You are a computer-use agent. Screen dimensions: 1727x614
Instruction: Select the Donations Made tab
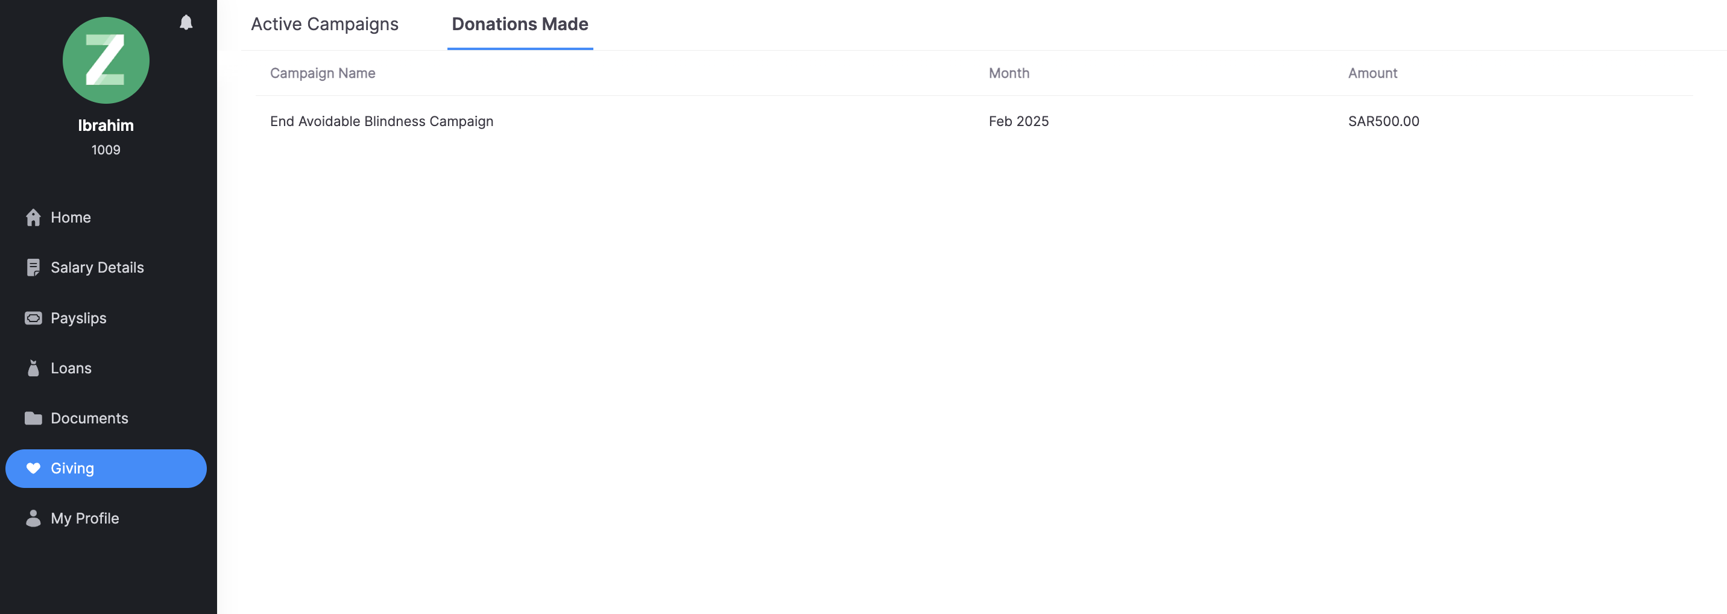coord(520,24)
